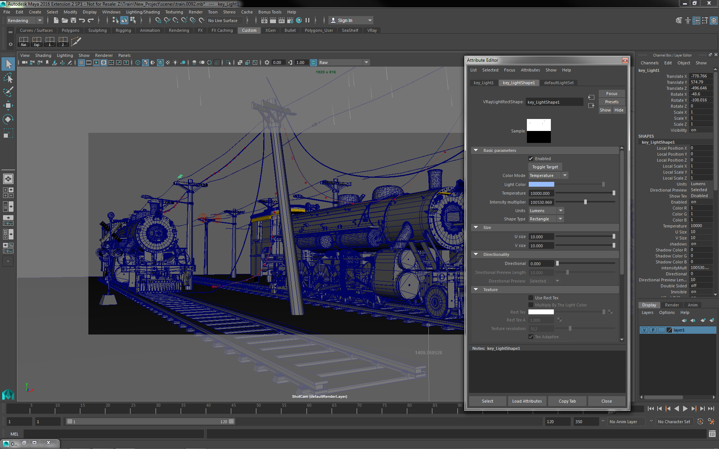The width and height of the screenshot is (719, 449).
Task: Pick the Paint selection tool
Action: [x=8, y=92]
